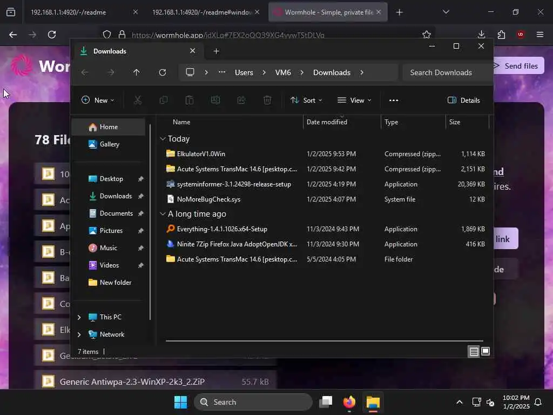
Task: Click Firefox icon on the taskbar
Action: [349, 402]
